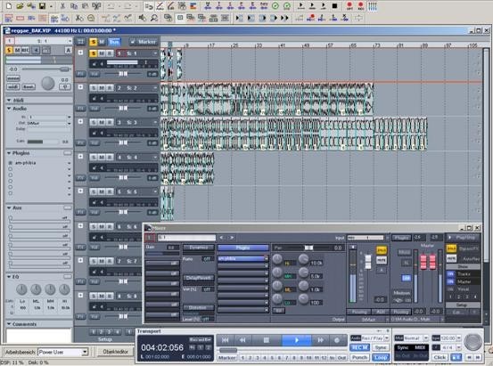Click the magnifier zoom tool icon
This screenshot has width=493, height=366.
[154, 18]
